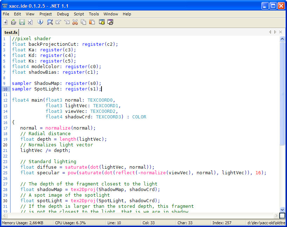Close the document with the tab strip X
The width and height of the screenshot is (287, 227).
[x=280, y=32]
